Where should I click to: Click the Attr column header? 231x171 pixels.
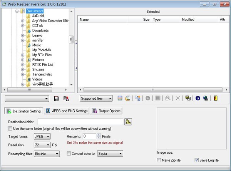(223, 20)
